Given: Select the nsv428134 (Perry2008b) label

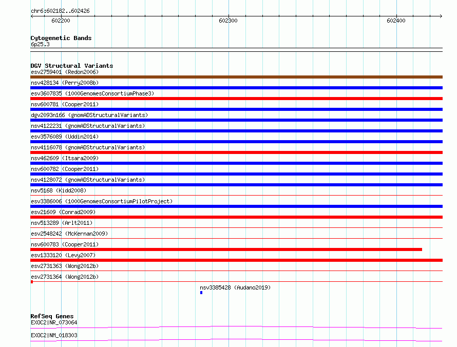Looking at the screenshot, I should [x=65, y=83].
